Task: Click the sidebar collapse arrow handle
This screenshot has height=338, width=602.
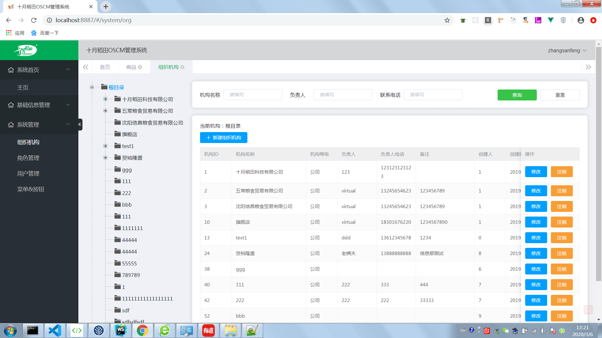Action: point(80,124)
